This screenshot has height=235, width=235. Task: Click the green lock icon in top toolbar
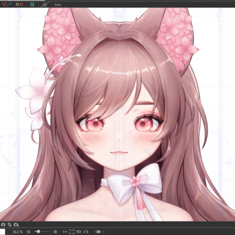17,5
